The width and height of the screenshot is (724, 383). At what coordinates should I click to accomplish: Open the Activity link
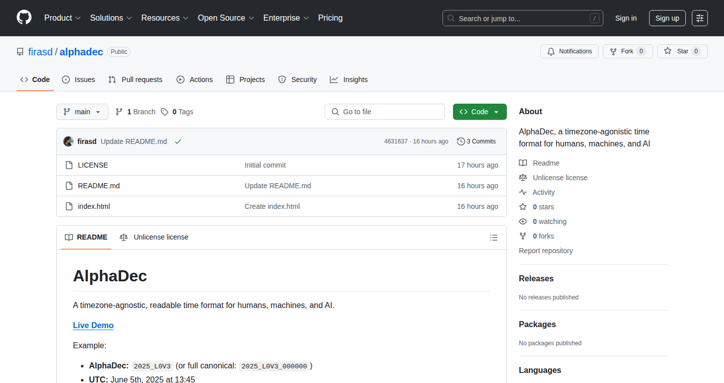[537, 192]
